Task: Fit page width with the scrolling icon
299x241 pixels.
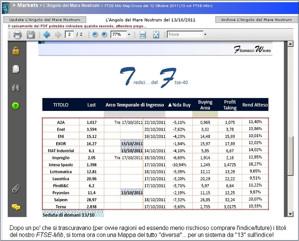Action: pos(143,35)
